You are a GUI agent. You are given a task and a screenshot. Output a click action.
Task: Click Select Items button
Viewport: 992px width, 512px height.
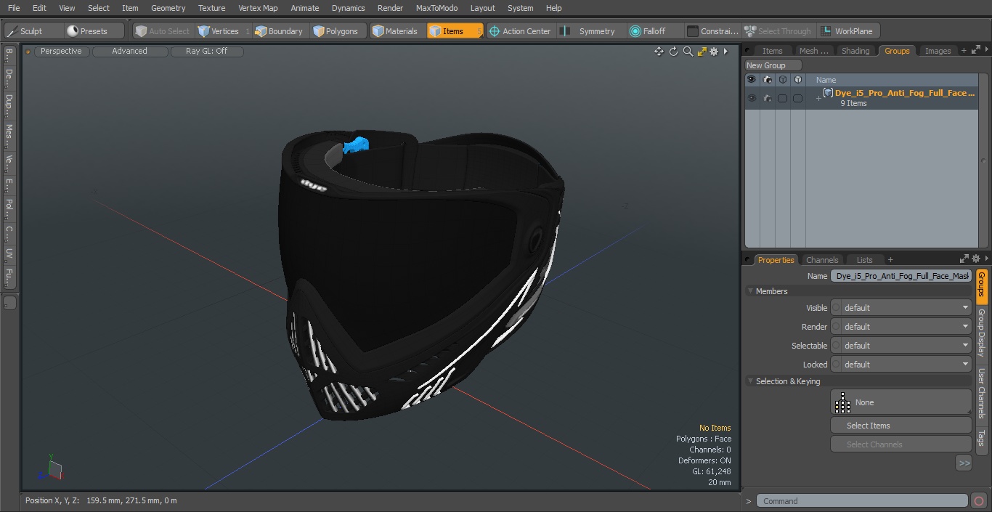coord(901,426)
